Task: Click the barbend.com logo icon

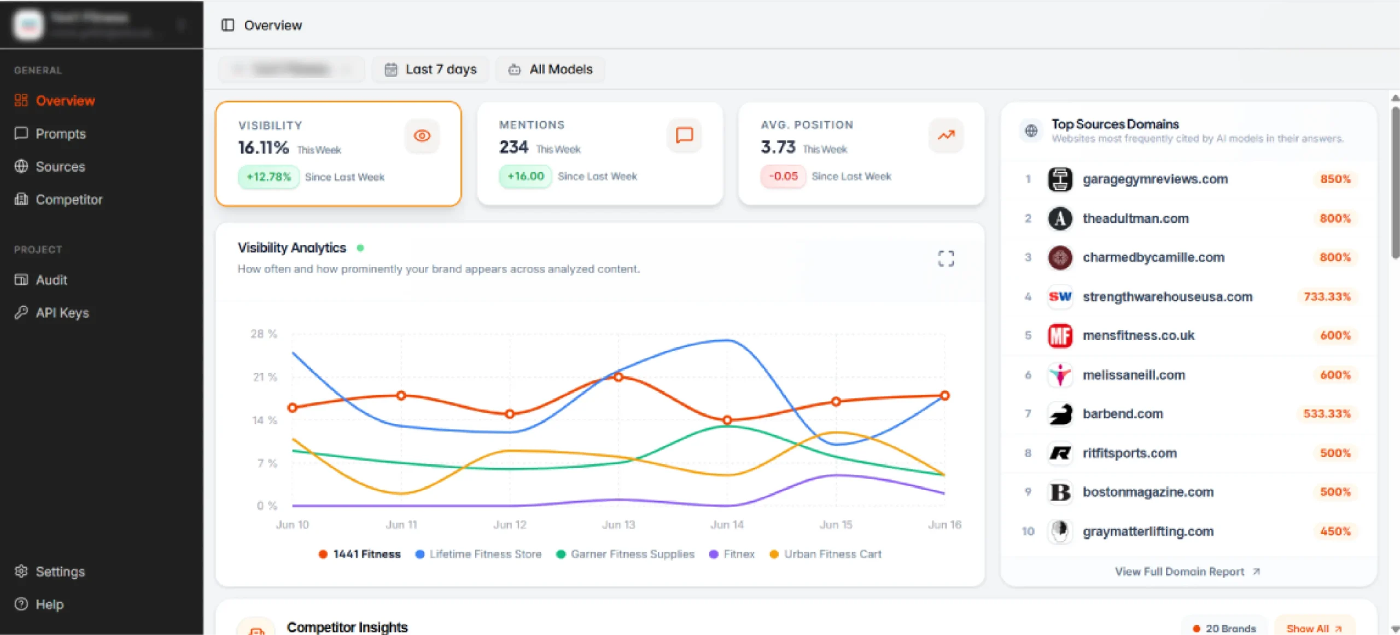Action: click(x=1060, y=414)
